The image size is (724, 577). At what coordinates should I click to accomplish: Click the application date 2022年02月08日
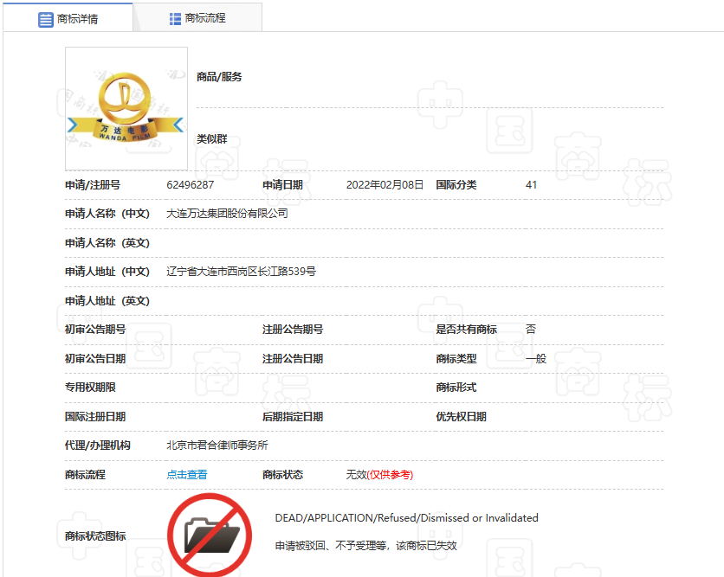385,185
